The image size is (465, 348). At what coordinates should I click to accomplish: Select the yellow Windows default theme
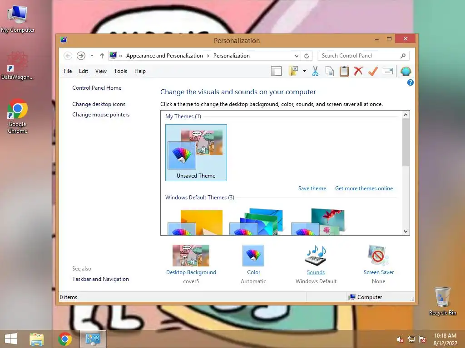(x=195, y=222)
